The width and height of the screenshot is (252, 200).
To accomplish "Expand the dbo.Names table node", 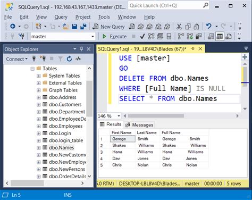I will point(39,148).
